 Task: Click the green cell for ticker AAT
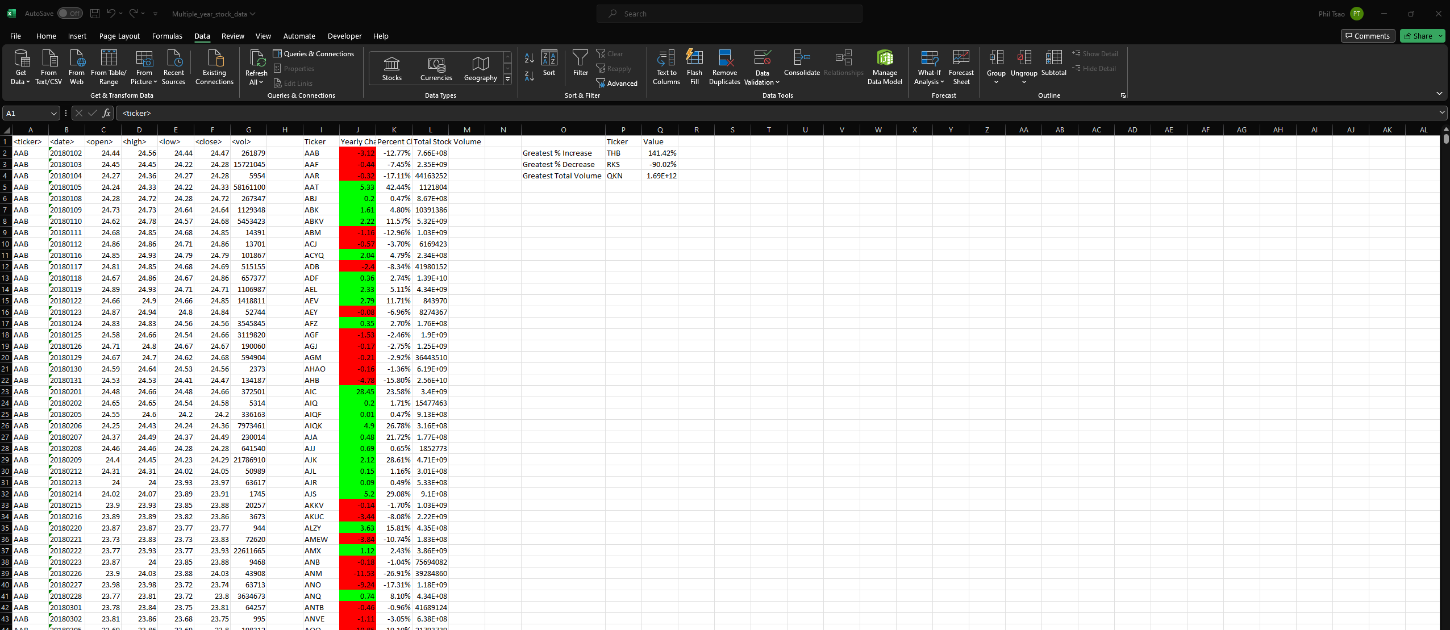click(357, 187)
